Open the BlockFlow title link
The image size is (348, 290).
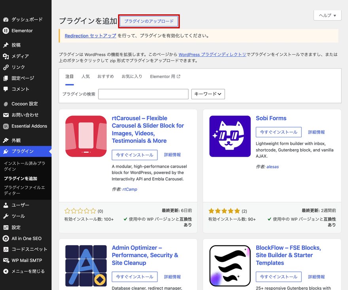coord(288,255)
